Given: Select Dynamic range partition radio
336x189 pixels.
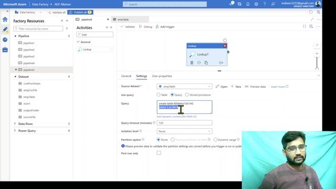Looking at the screenshot, I should pyautogui.click(x=215, y=140).
